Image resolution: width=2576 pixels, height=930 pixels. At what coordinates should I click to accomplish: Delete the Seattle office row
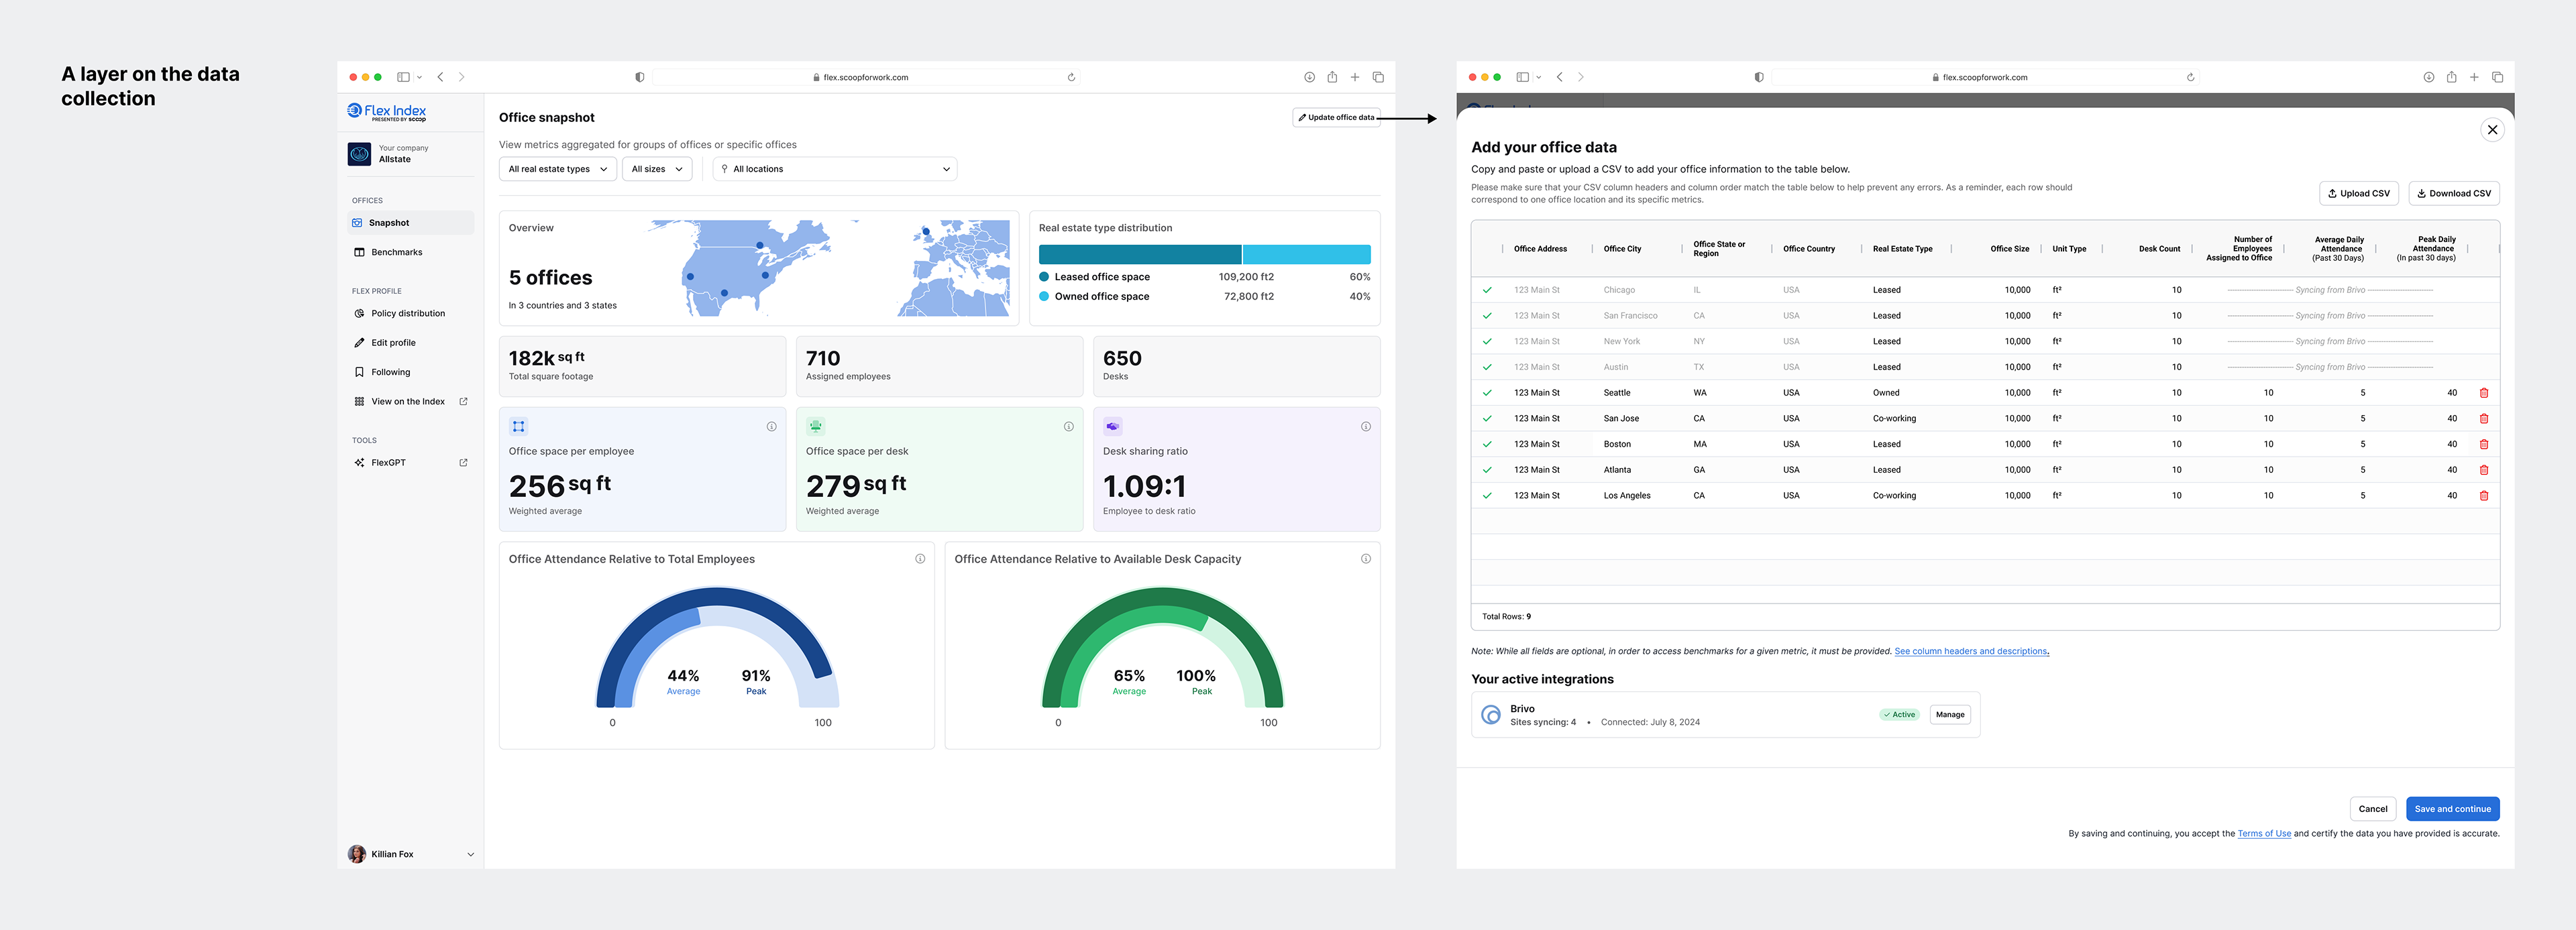(2483, 393)
